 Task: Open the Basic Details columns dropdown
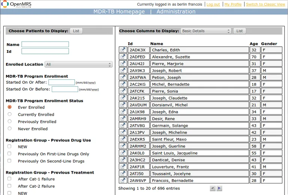206,31
